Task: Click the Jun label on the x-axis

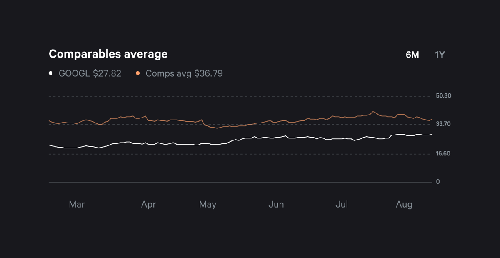Action: pyautogui.click(x=276, y=204)
